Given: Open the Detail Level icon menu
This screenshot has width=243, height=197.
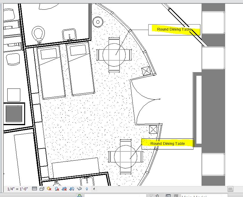Looking at the screenshot, I should (34, 189).
